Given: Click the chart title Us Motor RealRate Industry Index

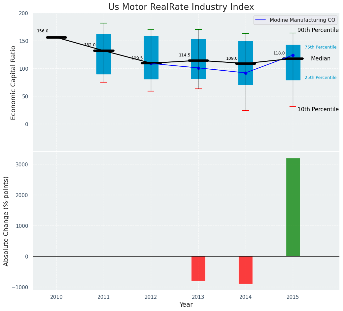Looking at the screenshot, I should 181,7.
